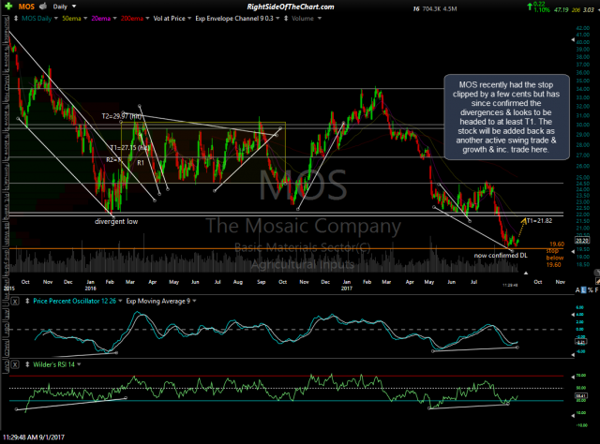Image resolution: width=600 pixels, height=444 pixels.
Task: Click the left-pointing arrow near price 40.00
Action: [x=573, y=39]
